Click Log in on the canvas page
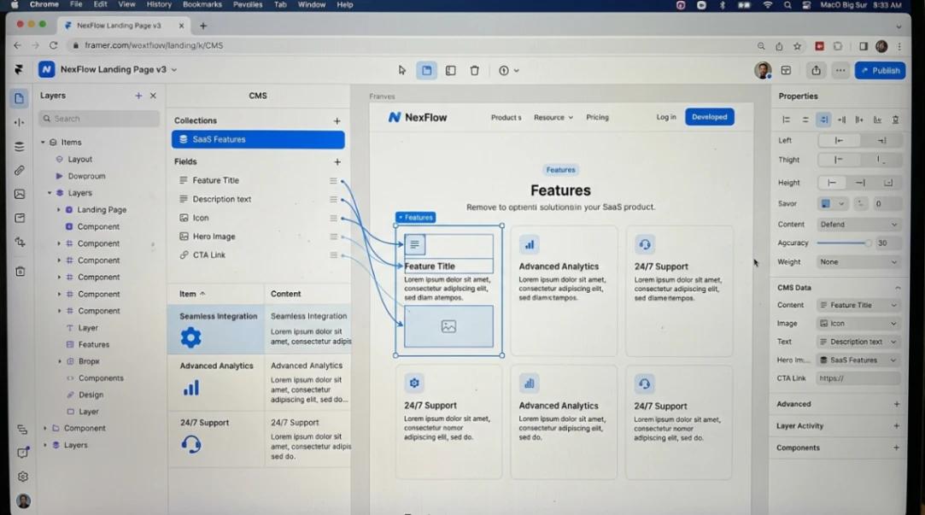 point(666,117)
